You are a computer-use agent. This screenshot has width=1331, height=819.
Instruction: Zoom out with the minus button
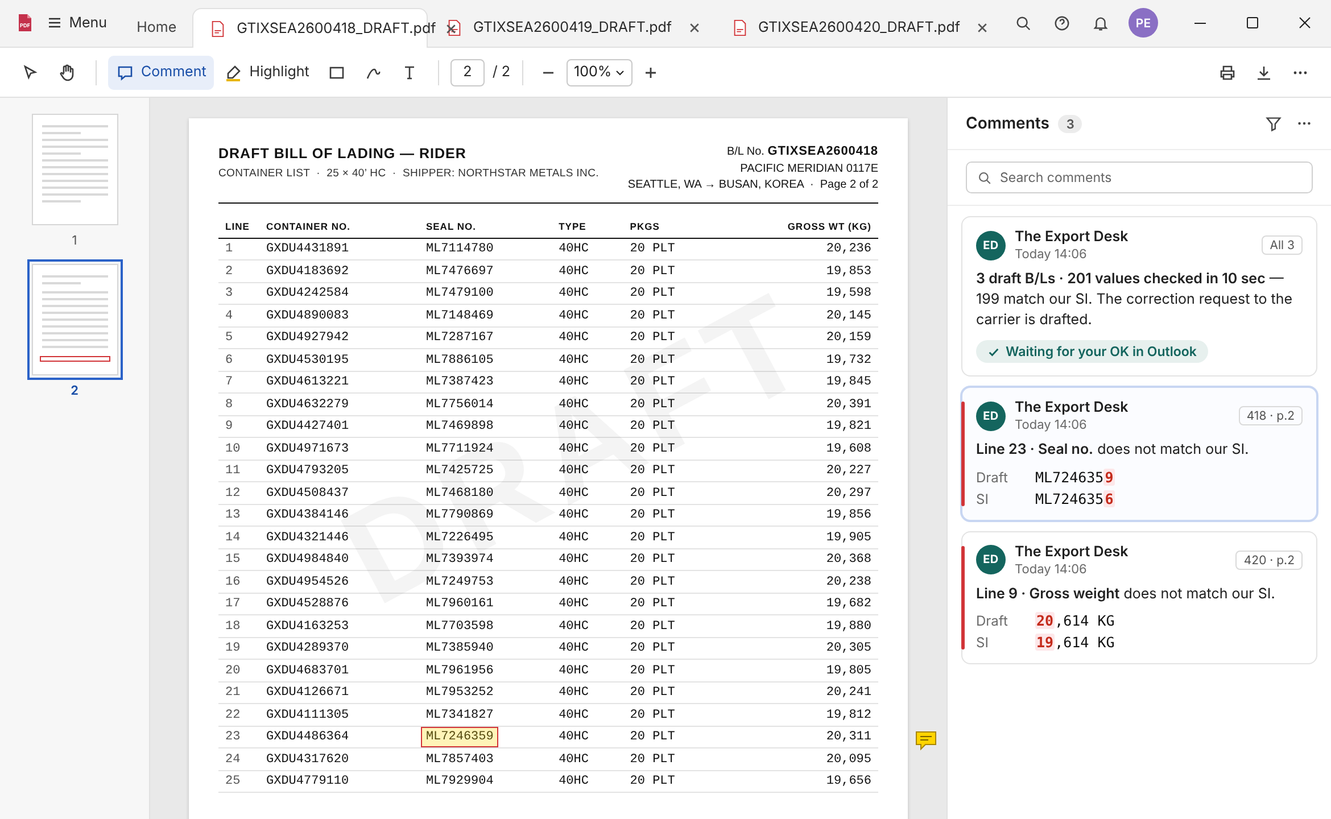(x=548, y=72)
